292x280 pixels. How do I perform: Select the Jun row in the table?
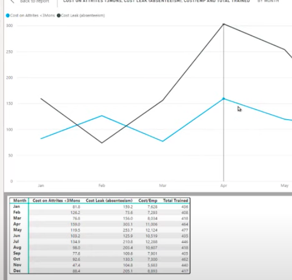click(x=100, y=236)
